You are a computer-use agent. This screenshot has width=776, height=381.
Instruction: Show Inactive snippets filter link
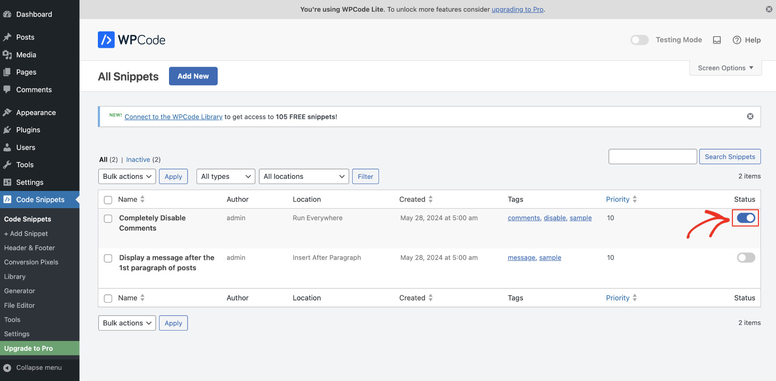pos(138,159)
